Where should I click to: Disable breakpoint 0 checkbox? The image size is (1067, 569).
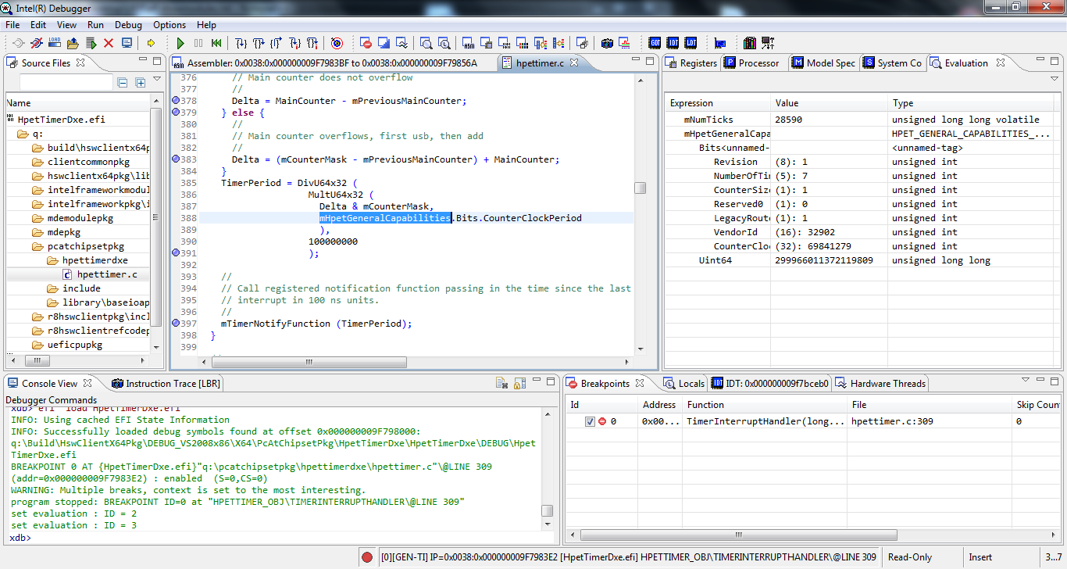point(590,421)
